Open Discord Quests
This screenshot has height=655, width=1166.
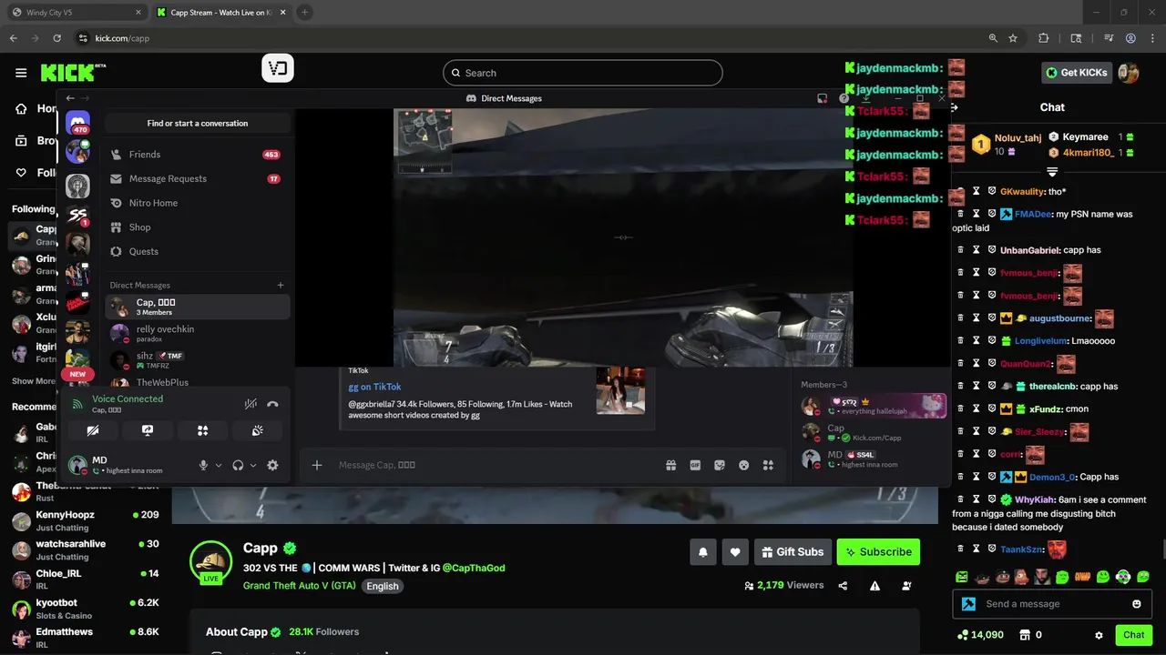coord(197,251)
